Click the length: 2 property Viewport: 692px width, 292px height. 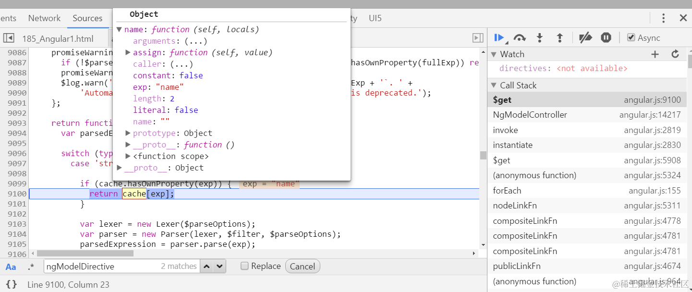pos(153,99)
